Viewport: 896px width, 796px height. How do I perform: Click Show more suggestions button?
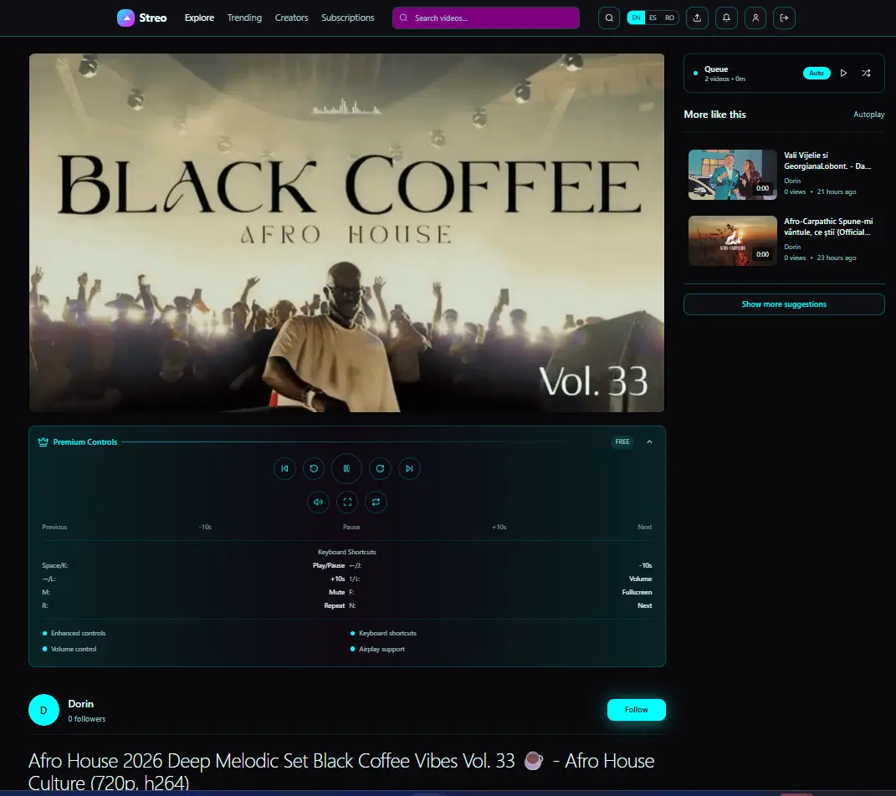(784, 304)
